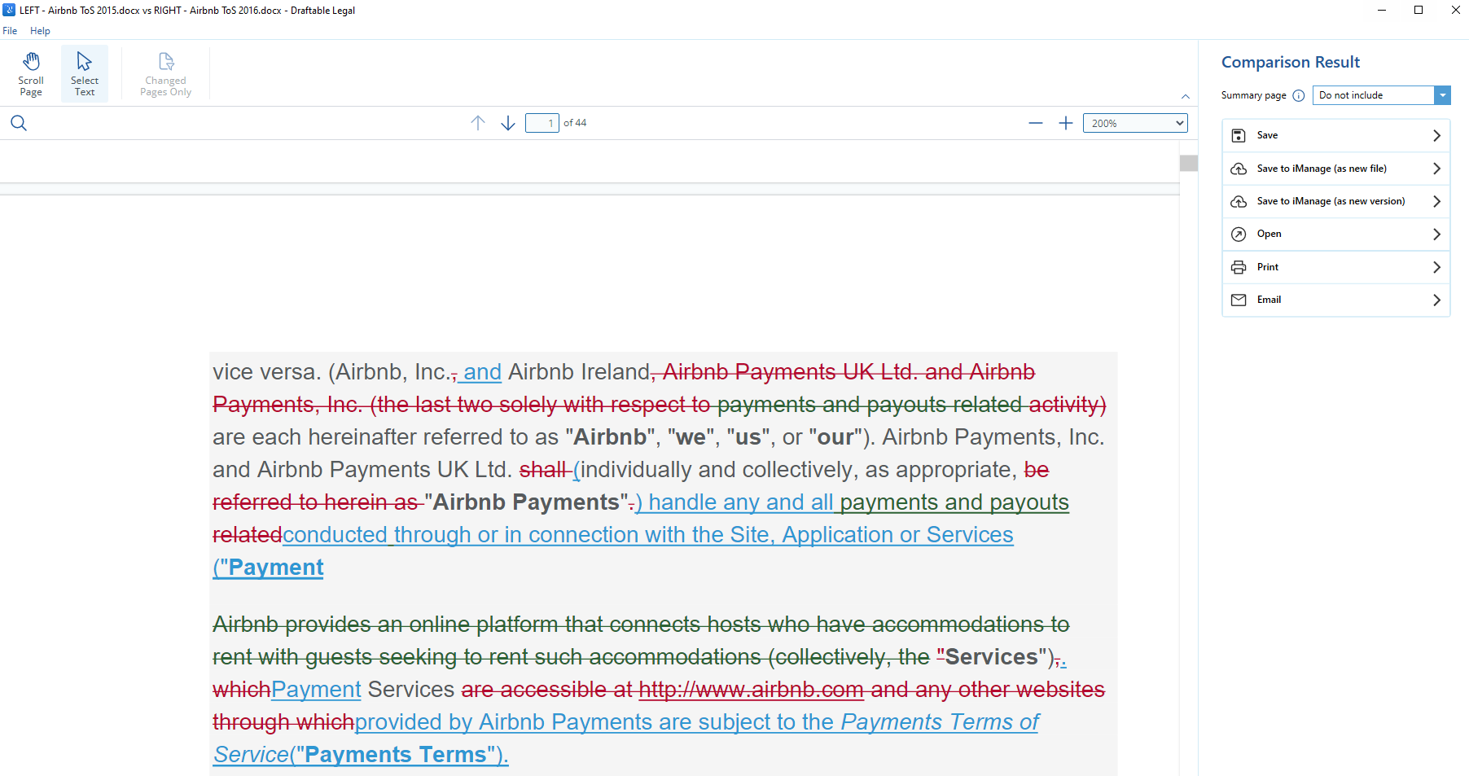Expand the Email option chevron
The width and height of the screenshot is (1469, 776).
1436,300
